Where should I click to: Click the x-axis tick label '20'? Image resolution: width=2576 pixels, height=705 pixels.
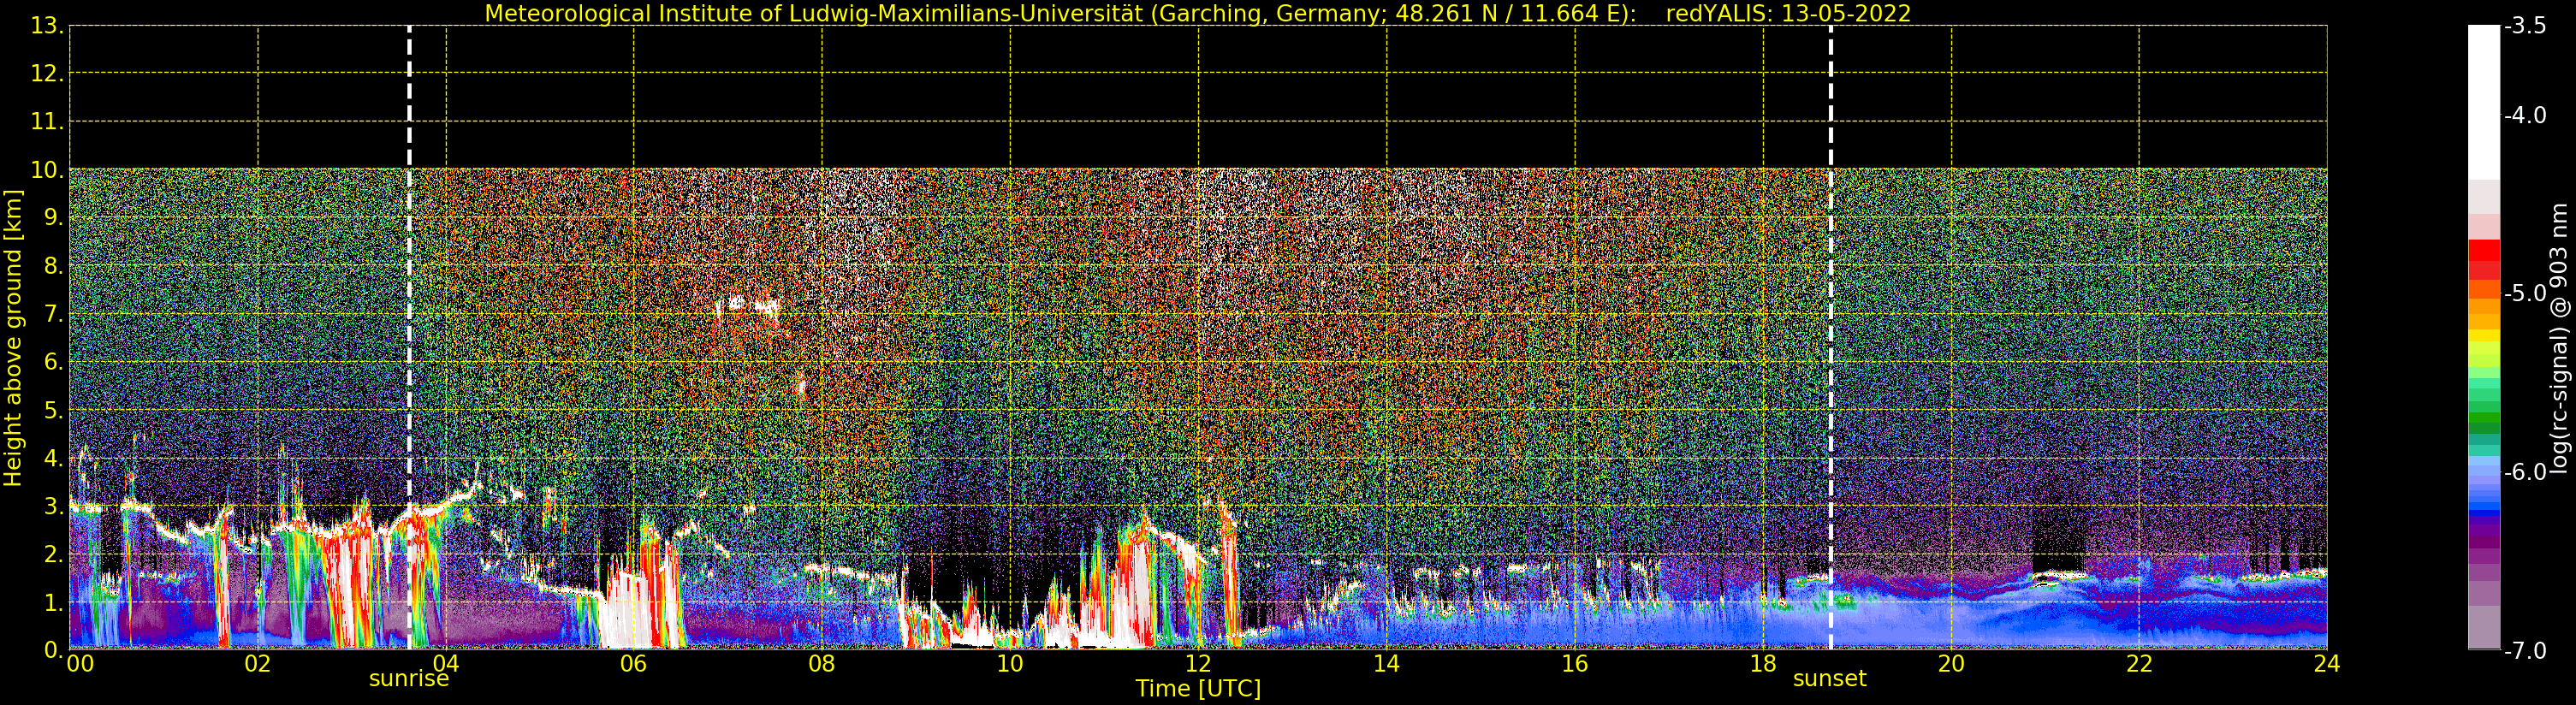click(1951, 663)
